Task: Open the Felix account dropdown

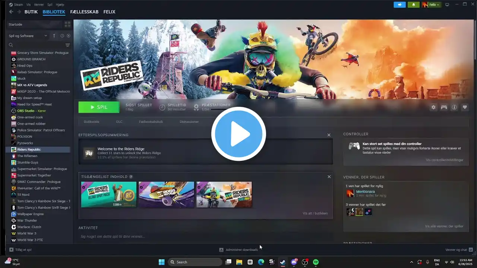Action: pos(431,4)
